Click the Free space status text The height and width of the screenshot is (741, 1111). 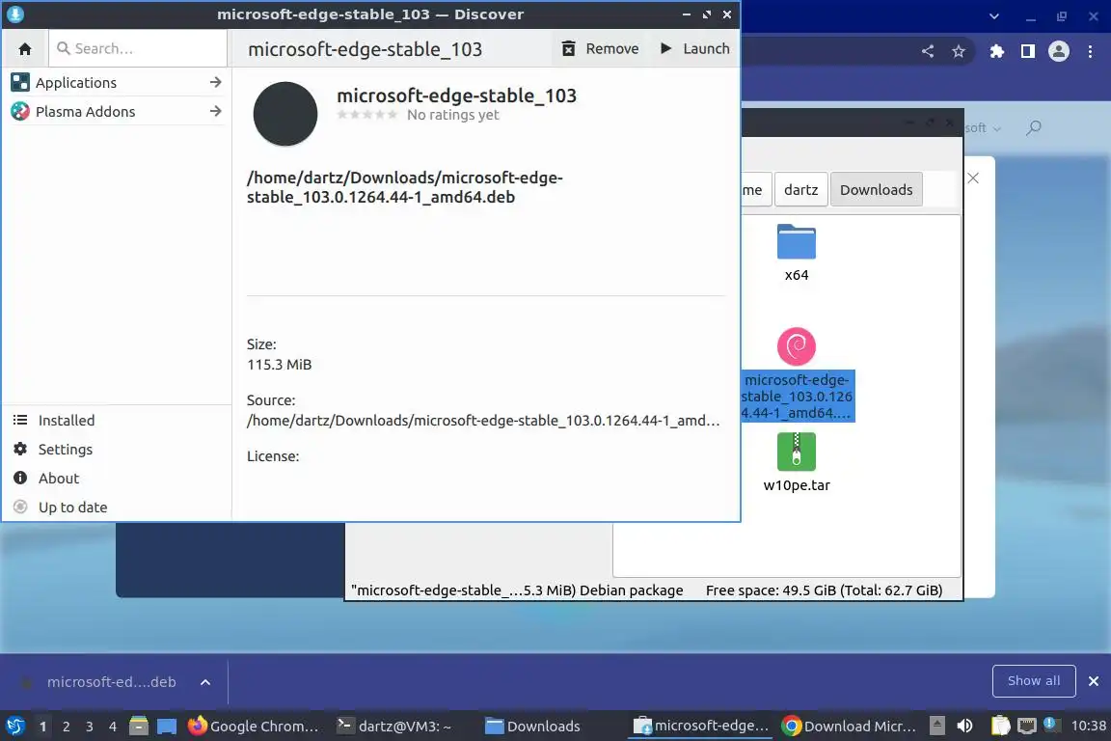pos(824,590)
